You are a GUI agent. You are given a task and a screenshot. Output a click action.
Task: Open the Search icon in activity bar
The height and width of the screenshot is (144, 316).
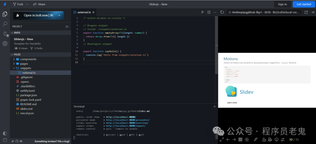5,24
